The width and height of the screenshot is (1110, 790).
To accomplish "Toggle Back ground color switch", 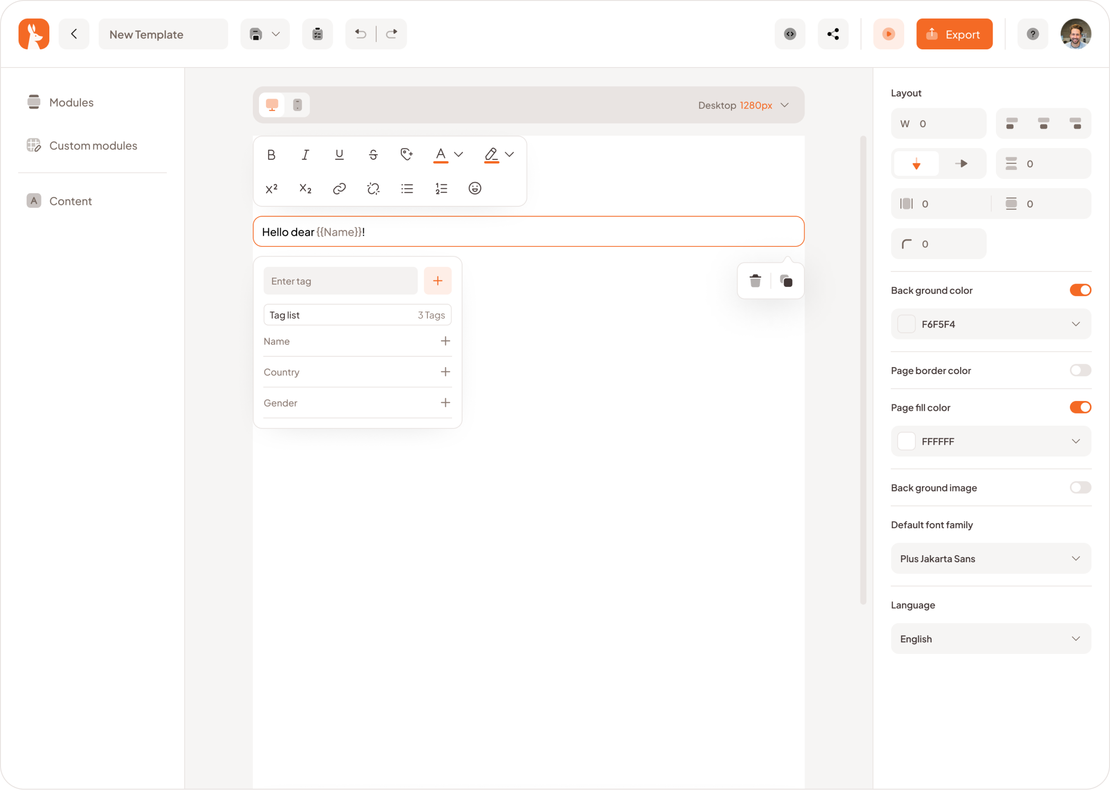I will (x=1080, y=290).
